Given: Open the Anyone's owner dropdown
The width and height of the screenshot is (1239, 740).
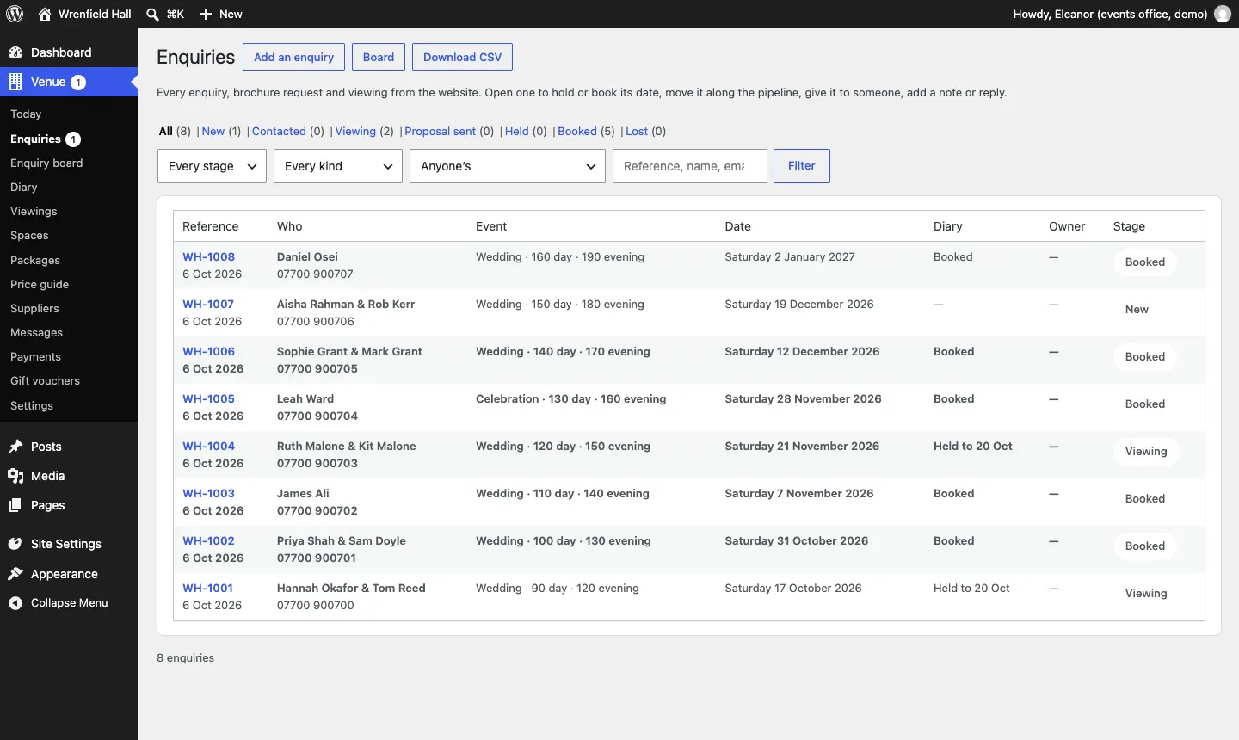Looking at the screenshot, I should (x=508, y=166).
